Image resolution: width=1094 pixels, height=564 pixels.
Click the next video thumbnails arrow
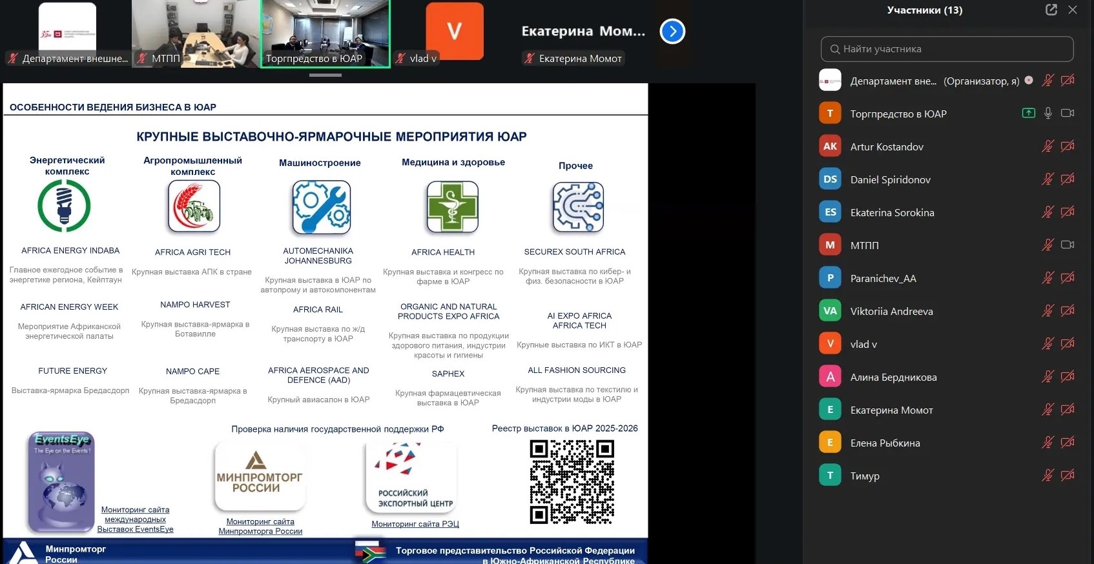[x=672, y=31]
